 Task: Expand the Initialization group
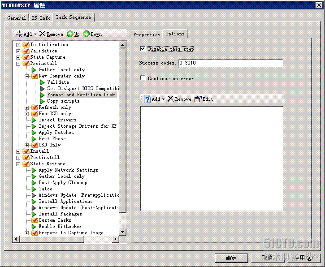coord(18,45)
